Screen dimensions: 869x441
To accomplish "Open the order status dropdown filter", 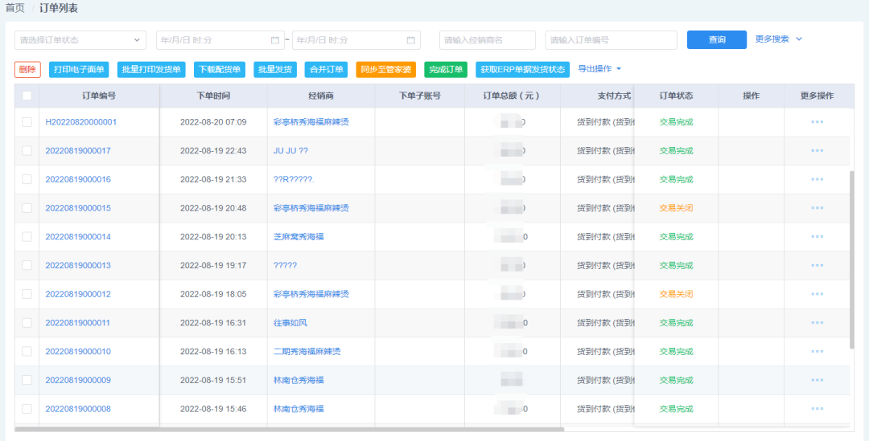I will click(x=80, y=40).
